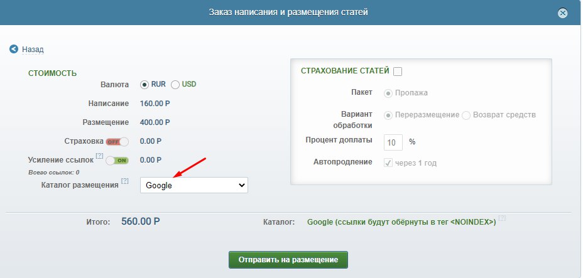
Task: Open help hint after the NOINDEX catalog note
Action: (x=502, y=218)
